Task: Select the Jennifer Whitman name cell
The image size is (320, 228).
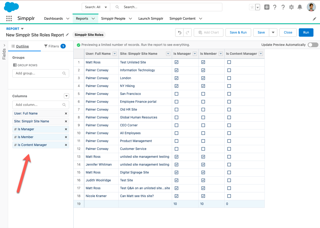Action: 101,165
